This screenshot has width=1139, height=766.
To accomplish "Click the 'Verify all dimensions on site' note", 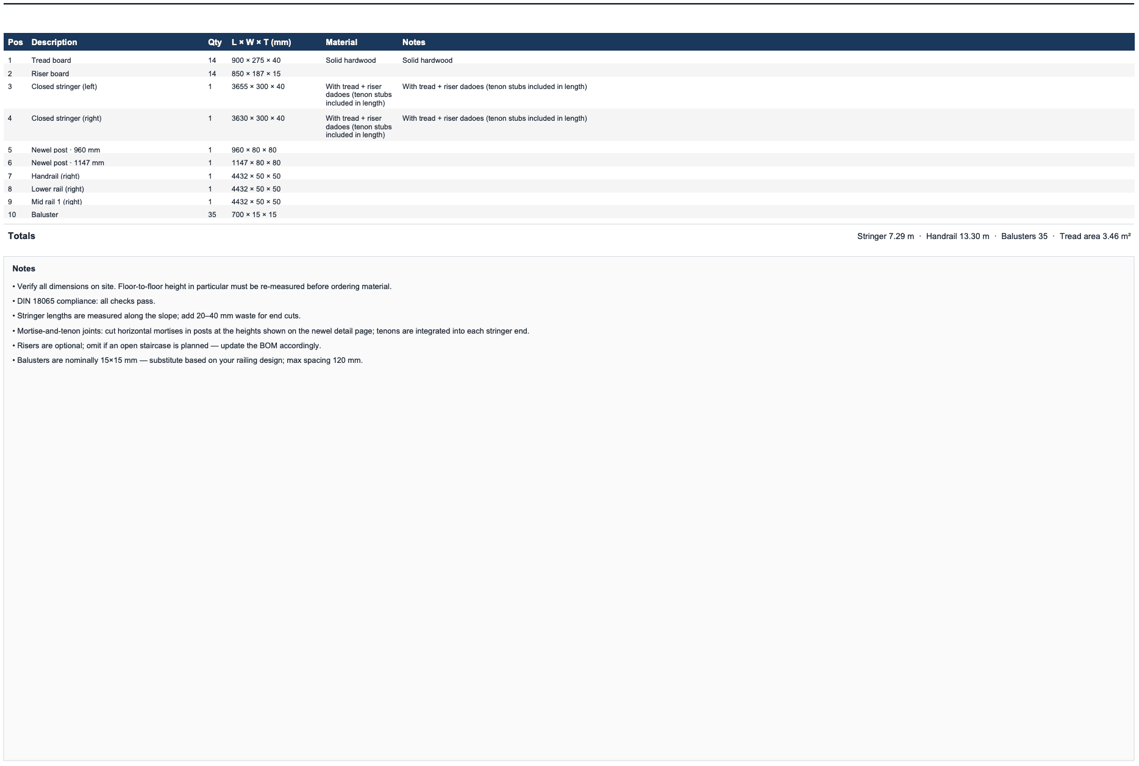I will (x=202, y=287).
